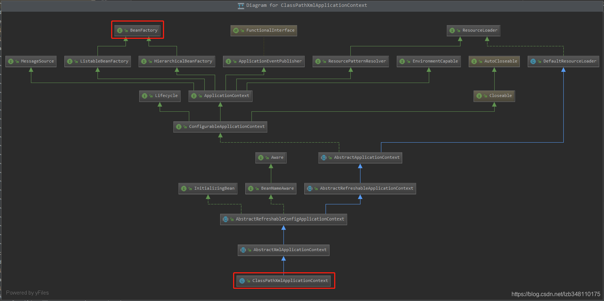Select the Lifecycle interface node
Viewport: 604px width, 301px height.
pyautogui.click(x=160, y=96)
